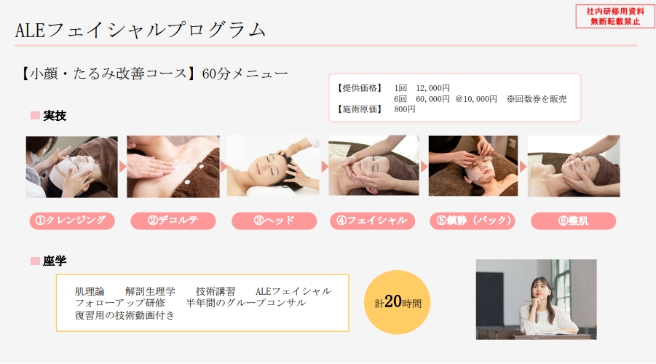Image resolution: width=656 pixels, height=364 pixels.
Task: Click the 社内研修用資料 red notice box
Action: [615, 16]
